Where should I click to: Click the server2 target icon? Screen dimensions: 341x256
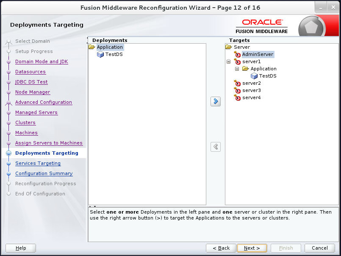[237, 83]
